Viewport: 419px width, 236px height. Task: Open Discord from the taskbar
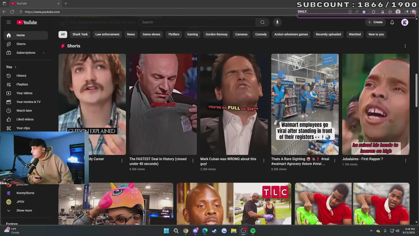pos(195,231)
